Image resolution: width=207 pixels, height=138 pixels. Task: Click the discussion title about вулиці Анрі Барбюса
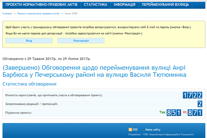point(94,71)
